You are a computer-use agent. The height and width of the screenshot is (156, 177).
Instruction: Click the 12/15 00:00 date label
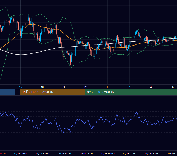point(108,154)
